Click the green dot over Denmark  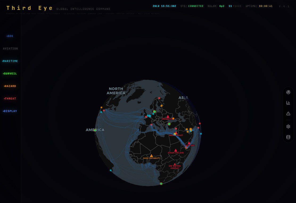[154, 111]
